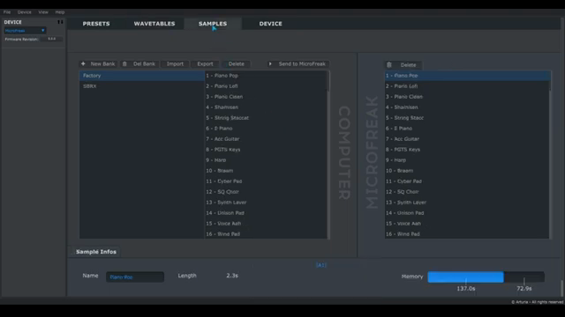Click the trash icon beside Del Bank
565x317 pixels.
click(124, 63)
